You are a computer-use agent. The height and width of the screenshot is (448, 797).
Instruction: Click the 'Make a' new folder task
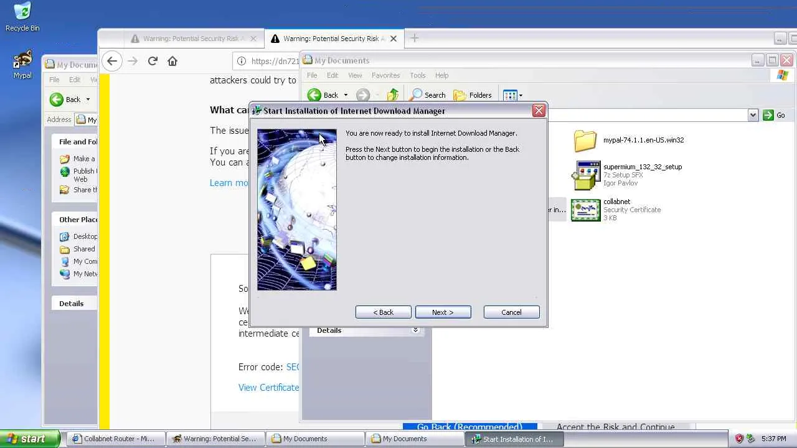[78, 159]
